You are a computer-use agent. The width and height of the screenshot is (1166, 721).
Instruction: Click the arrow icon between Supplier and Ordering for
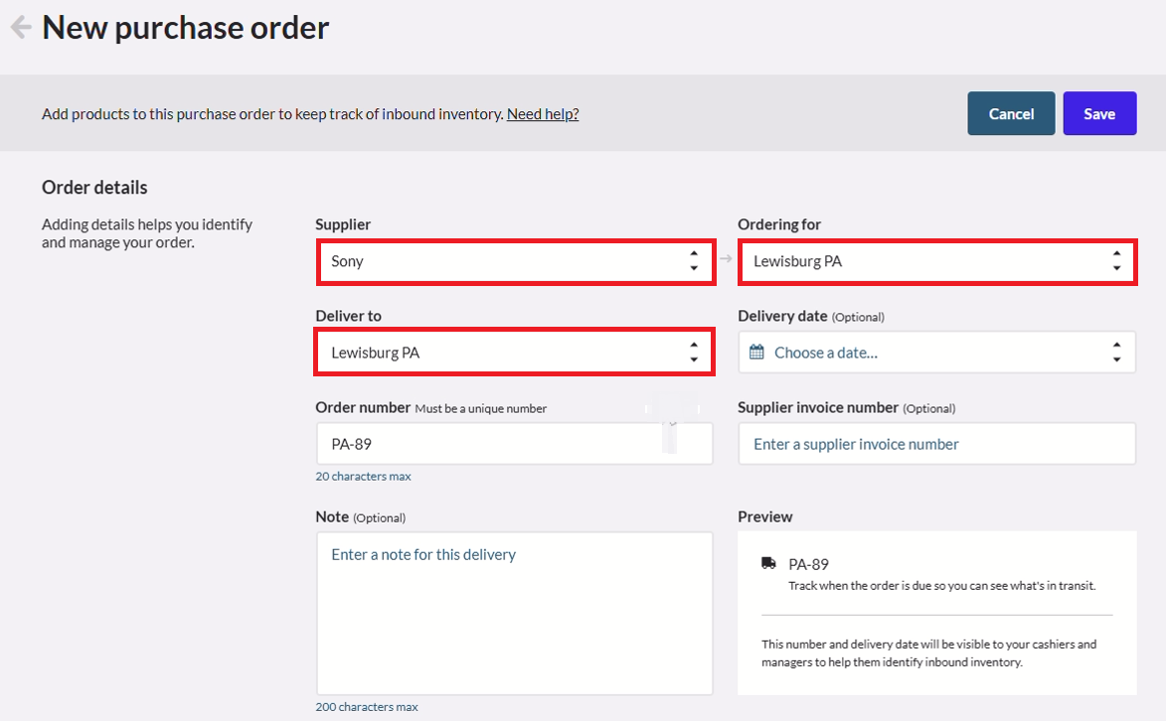(x=726, y=258)
